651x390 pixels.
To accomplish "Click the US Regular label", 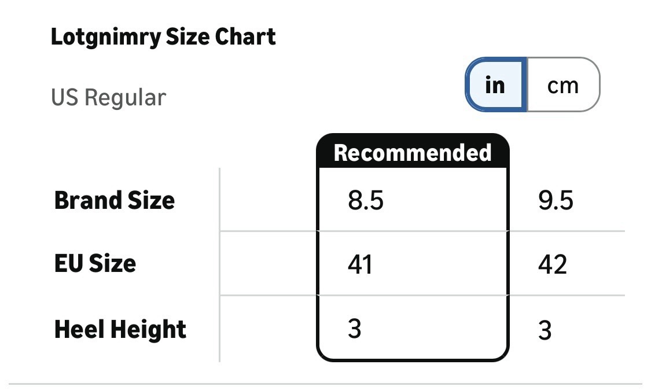I will (x=108, y=97).
